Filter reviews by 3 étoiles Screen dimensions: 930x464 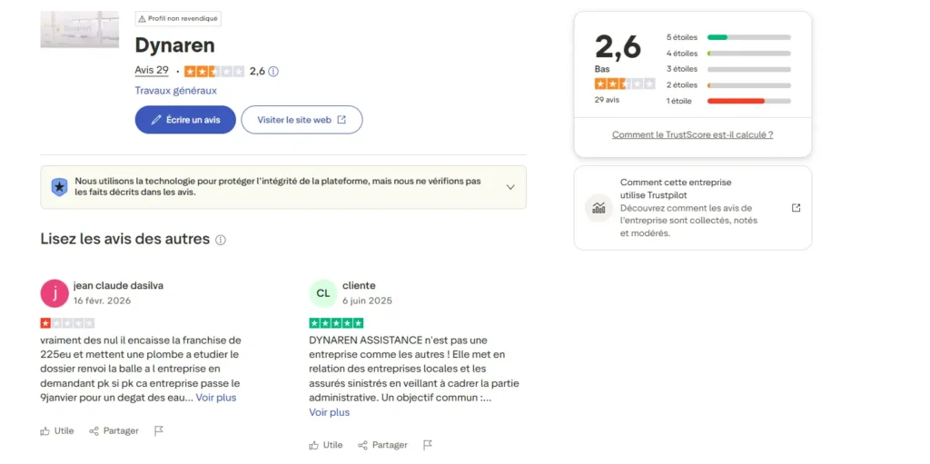(728, 69)
